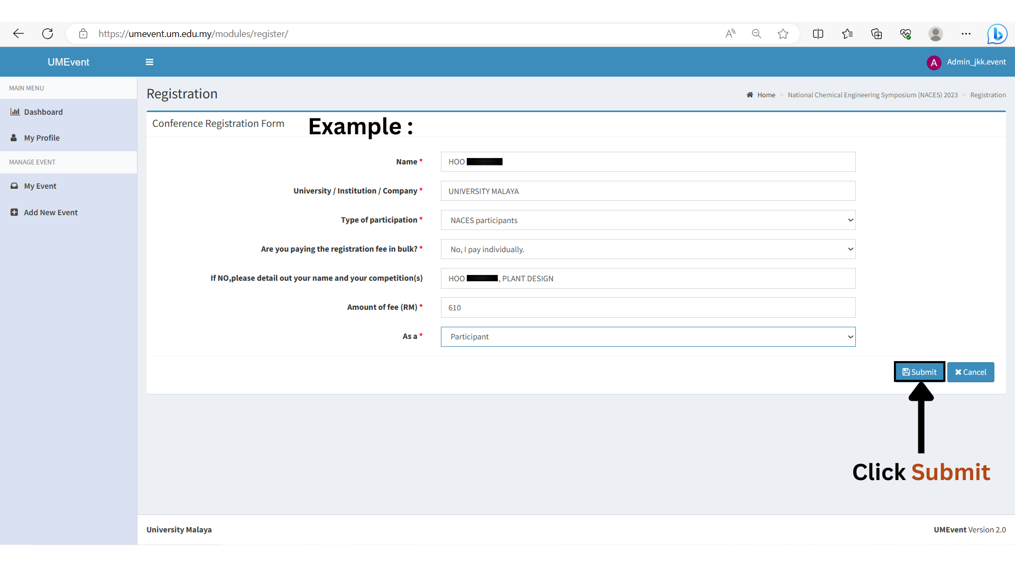The height and width of the screenshot is (571, 1015).
Task: Click the Amount of fee field
Action: click(x=648, y=308)
